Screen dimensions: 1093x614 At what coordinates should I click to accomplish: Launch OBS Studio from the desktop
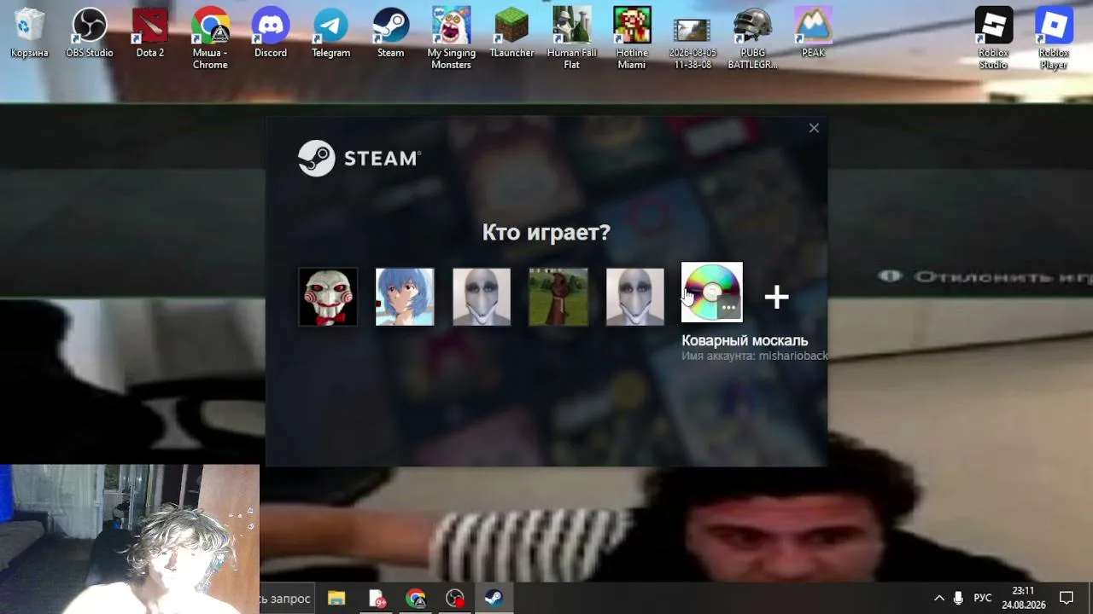pos(89,33)
